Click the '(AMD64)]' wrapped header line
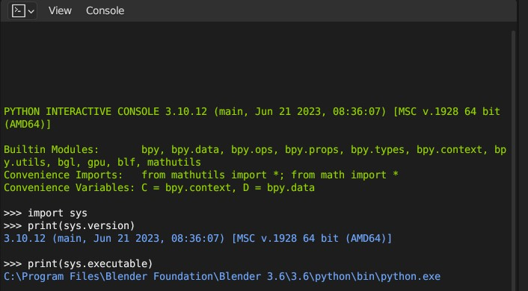This screenshot has height=291, width=528. 27,125
